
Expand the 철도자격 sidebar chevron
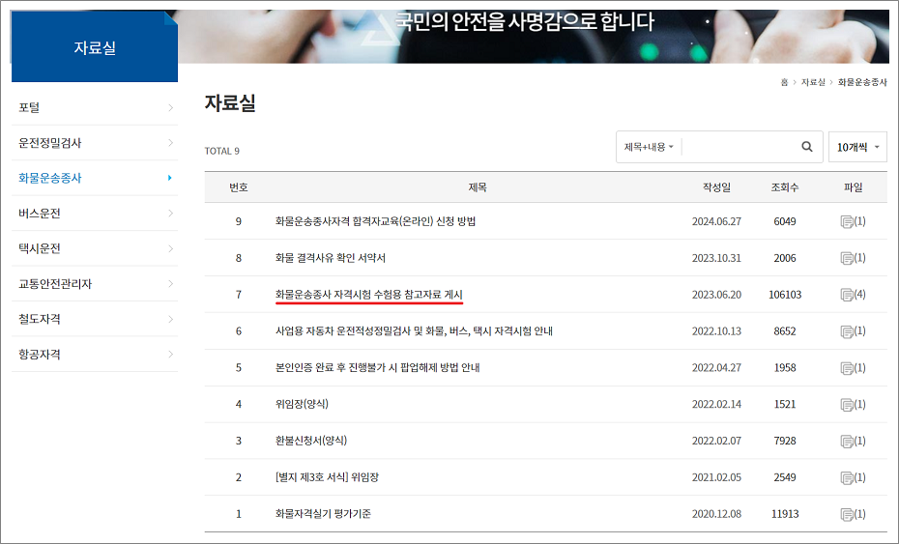pos(170,319)
